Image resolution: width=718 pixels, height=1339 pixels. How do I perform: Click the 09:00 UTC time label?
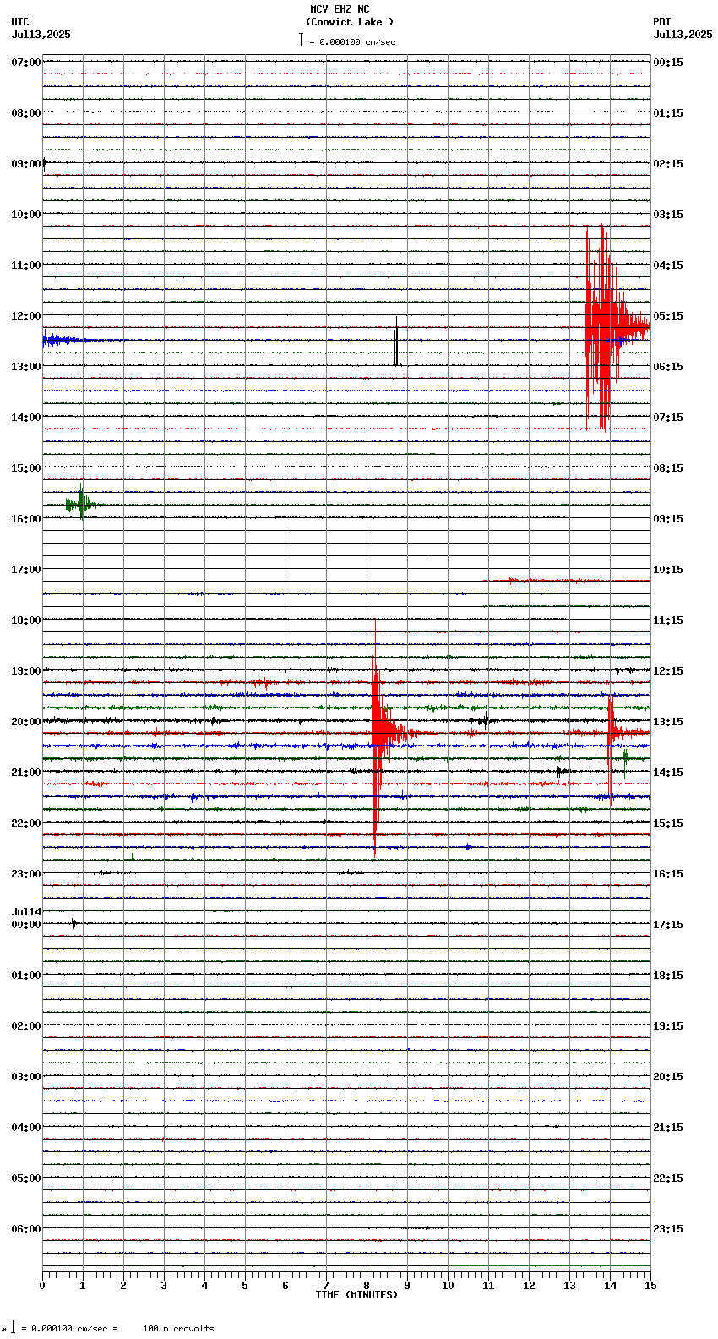click(x=26, y=164)
